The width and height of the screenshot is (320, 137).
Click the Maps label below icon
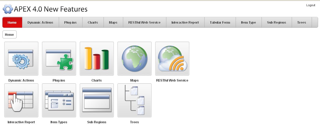[134, 80]
